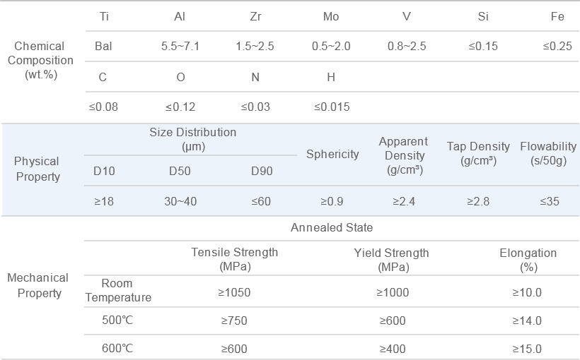Viewport: 580px width, 360px height.
Task: Select the Sphericity column header
Action: (332, 154)
